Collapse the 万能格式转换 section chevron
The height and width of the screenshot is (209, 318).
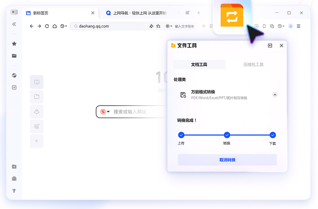pos(275,95)
